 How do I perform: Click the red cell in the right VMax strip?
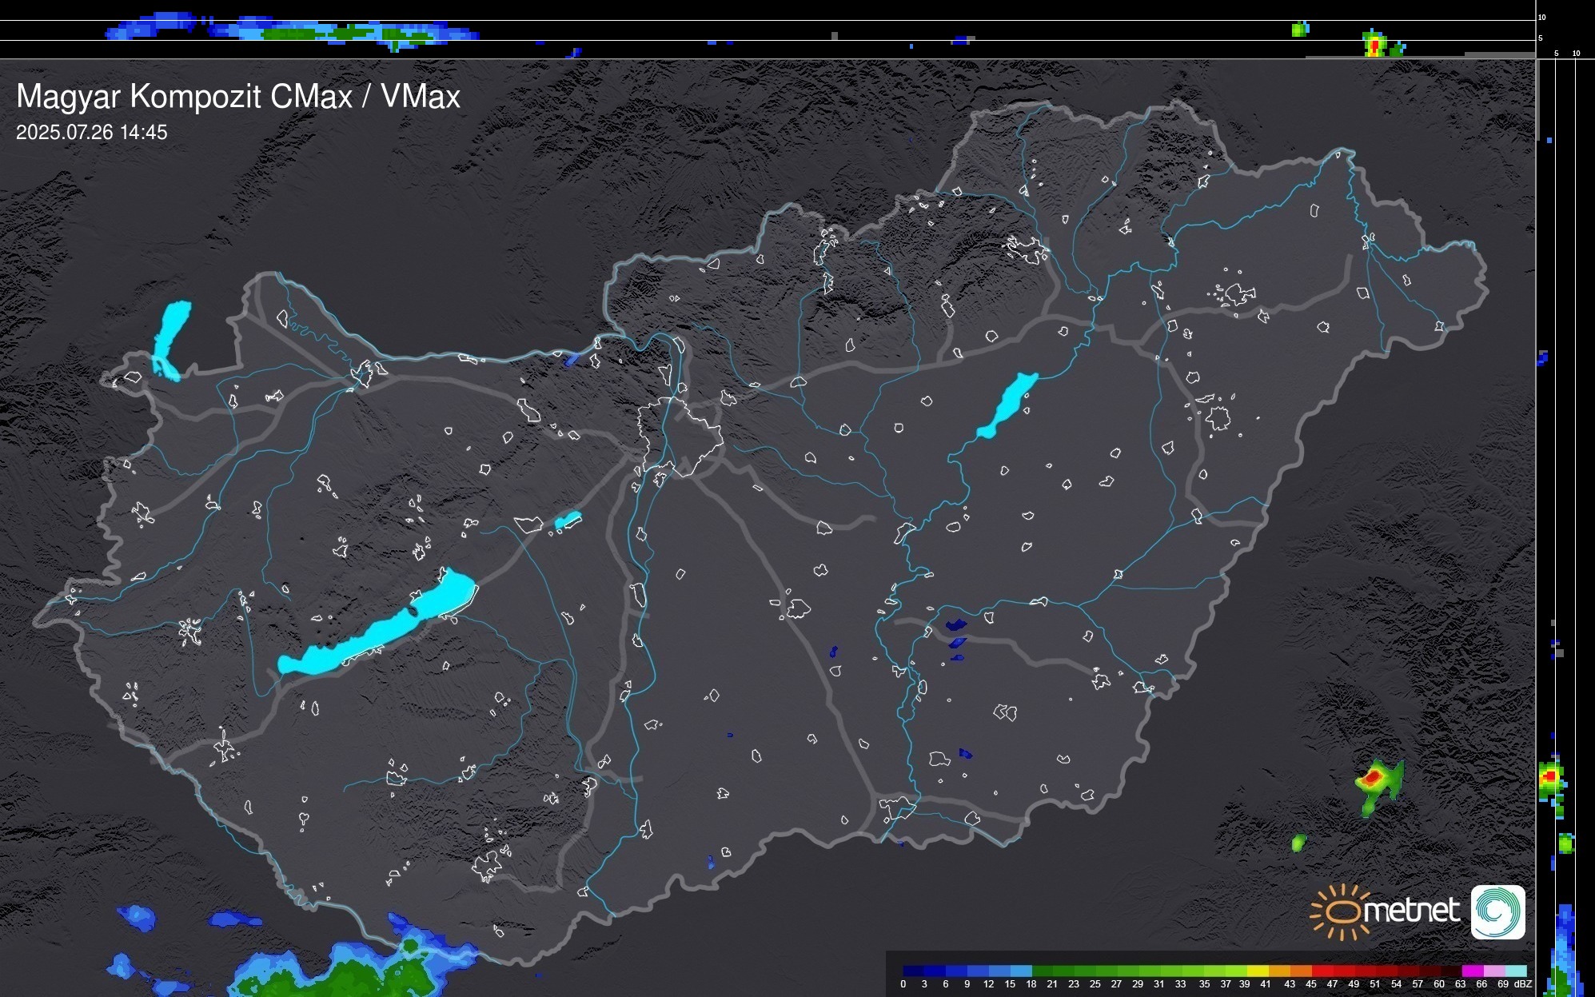coord(1550,776)
